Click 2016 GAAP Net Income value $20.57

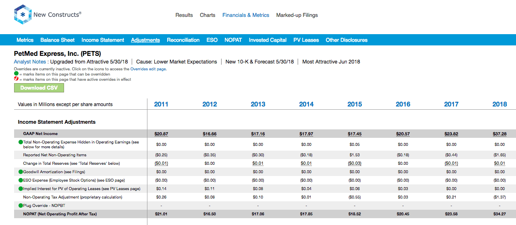tap(403, 134)
